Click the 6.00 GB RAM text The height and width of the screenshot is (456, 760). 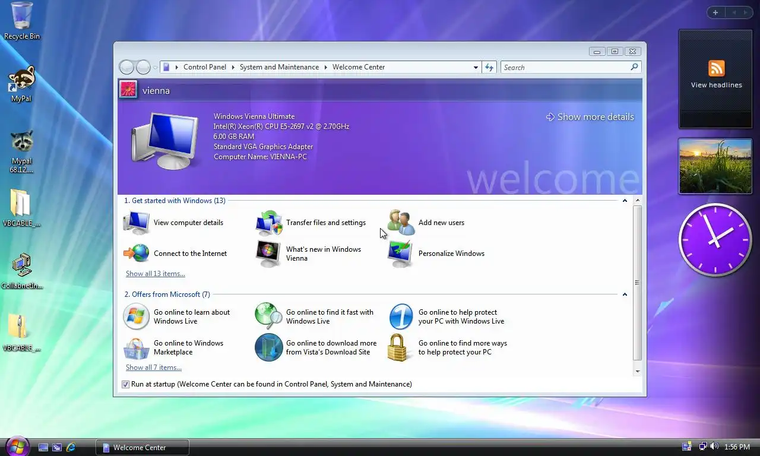pos(234,137)
